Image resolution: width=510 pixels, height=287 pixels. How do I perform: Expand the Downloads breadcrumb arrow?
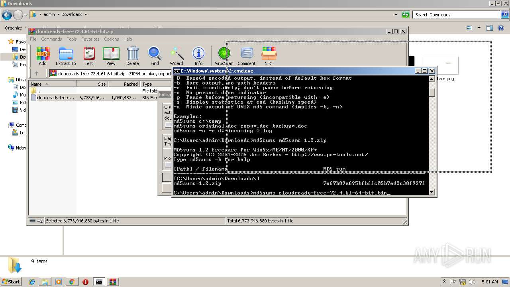point(85,14)
